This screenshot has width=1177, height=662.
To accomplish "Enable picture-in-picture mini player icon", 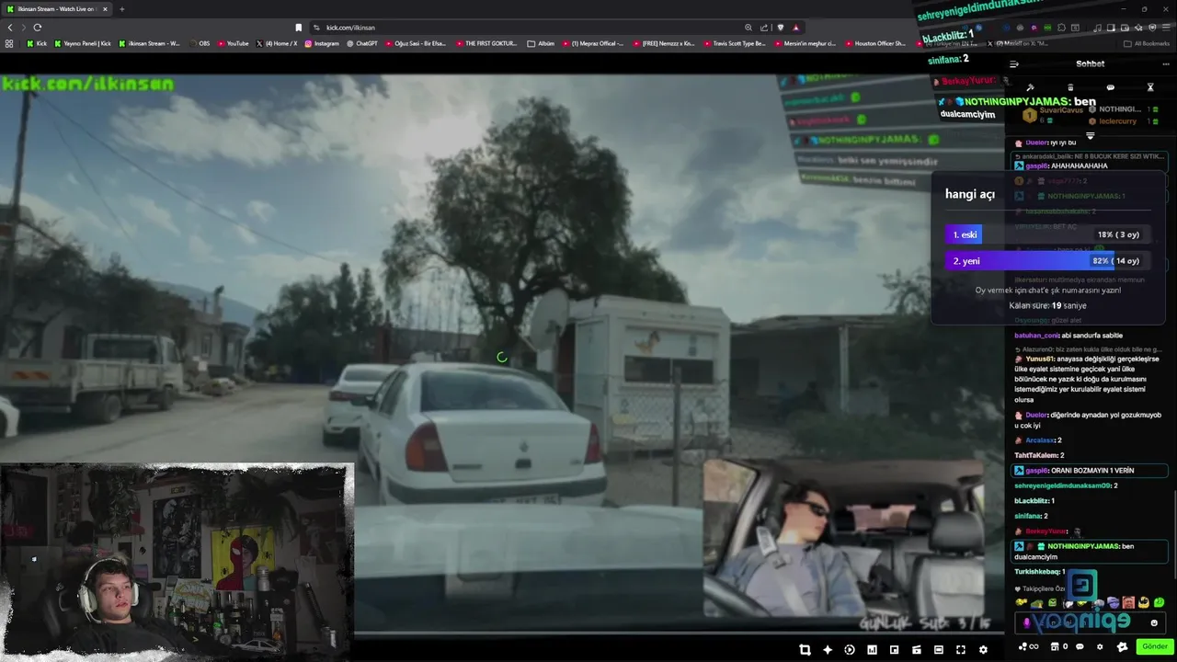I will pos(894,650).
